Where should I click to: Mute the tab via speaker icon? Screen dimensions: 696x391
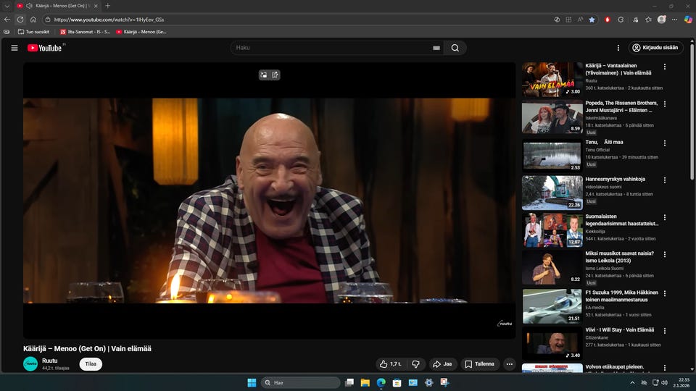29,6
